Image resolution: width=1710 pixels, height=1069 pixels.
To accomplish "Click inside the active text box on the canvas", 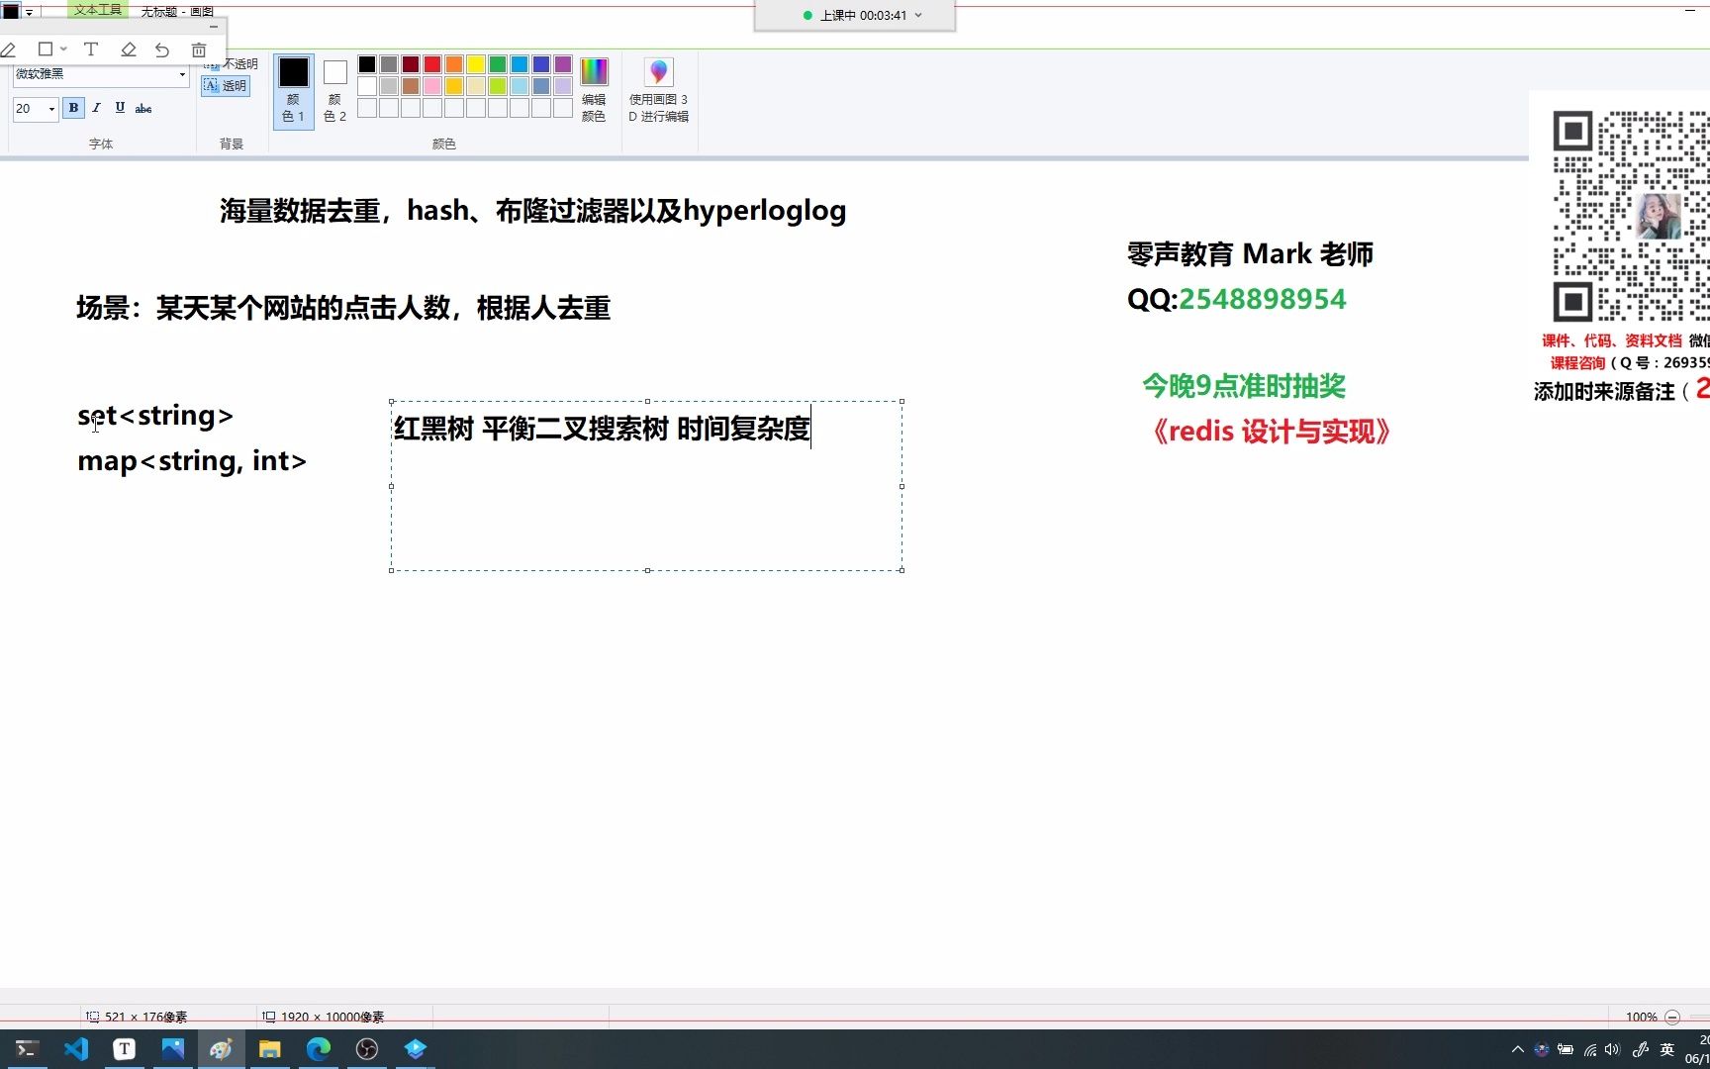I will pyautogui.click(x=646, y=485).
